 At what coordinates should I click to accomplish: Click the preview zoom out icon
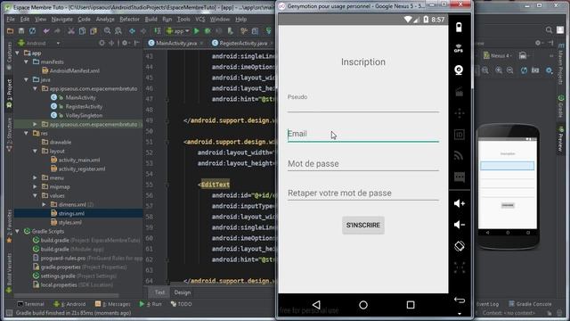click(510, 70)
